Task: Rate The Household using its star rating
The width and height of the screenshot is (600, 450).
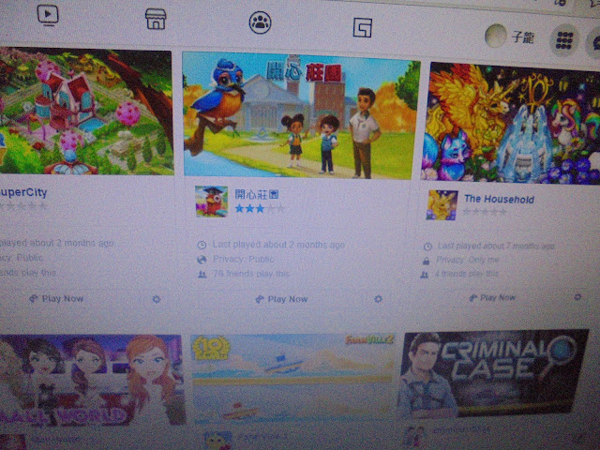Action: [x=485, y=212]
